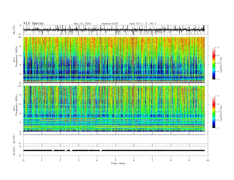Click the 'start UT = 5 :40: 1' label
Image resolution: width=234 pixels, height=180 pixels.
(143, 24)
